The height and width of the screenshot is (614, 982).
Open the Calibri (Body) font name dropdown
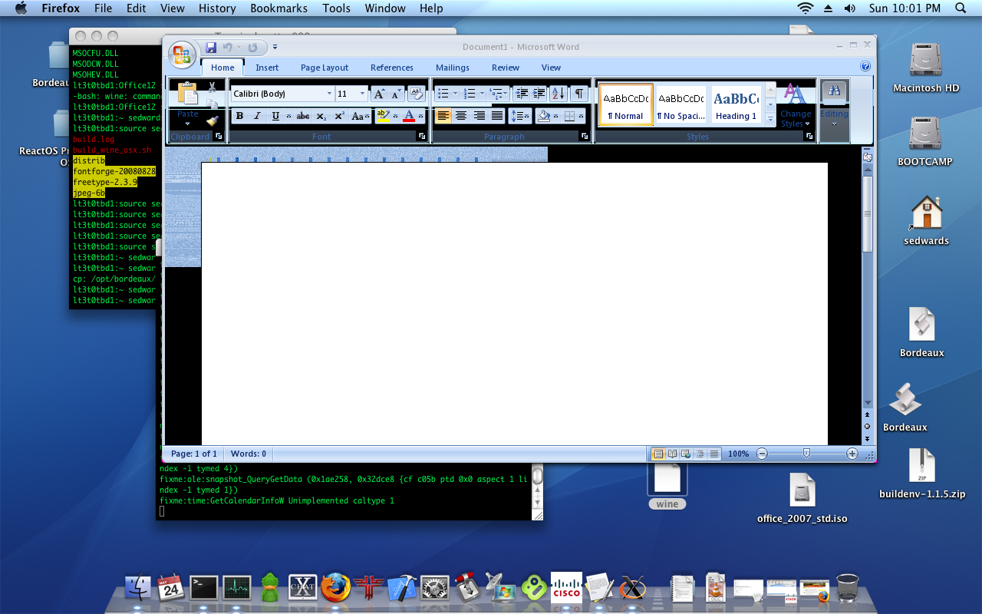(329, 94)
